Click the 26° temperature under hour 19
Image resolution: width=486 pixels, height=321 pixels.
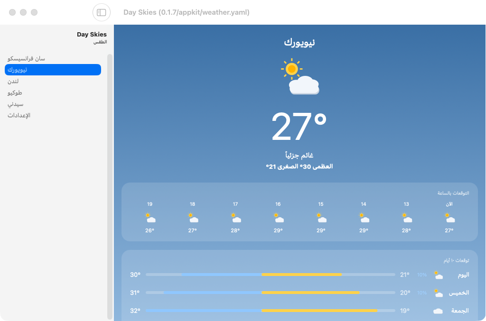[150, 230]
